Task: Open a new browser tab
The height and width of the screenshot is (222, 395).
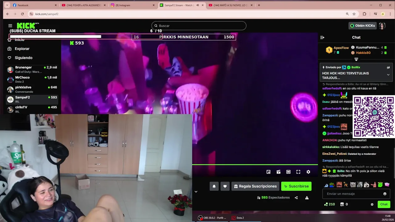Action: pyautogui.click(x=259, y=5)
